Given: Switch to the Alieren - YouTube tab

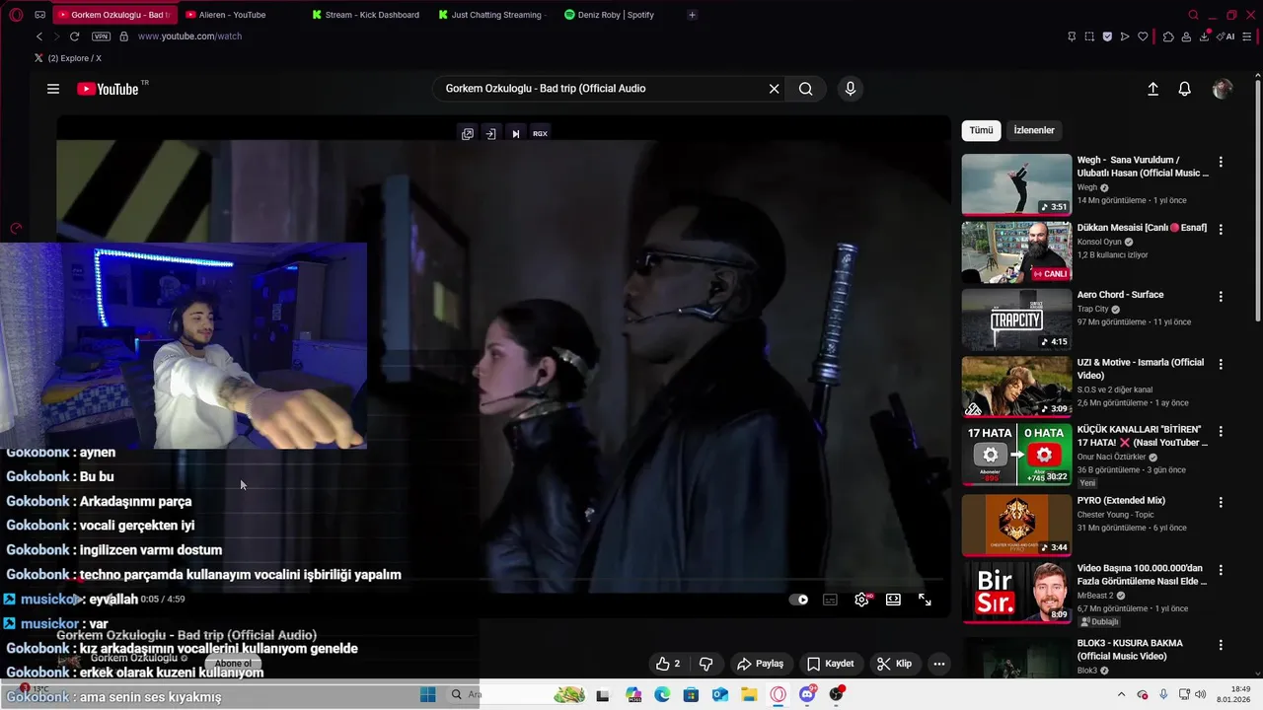Looking at the screenshot, I should (x=240, y=15).
